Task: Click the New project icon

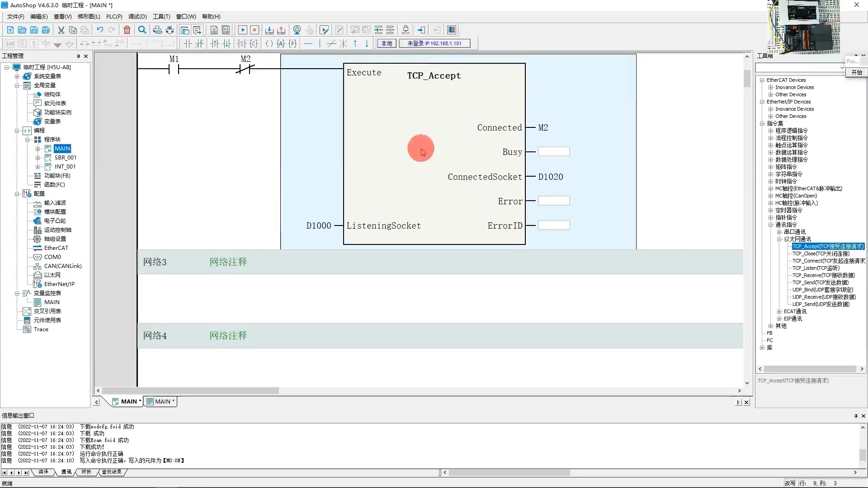Action: tap(10, 30)
